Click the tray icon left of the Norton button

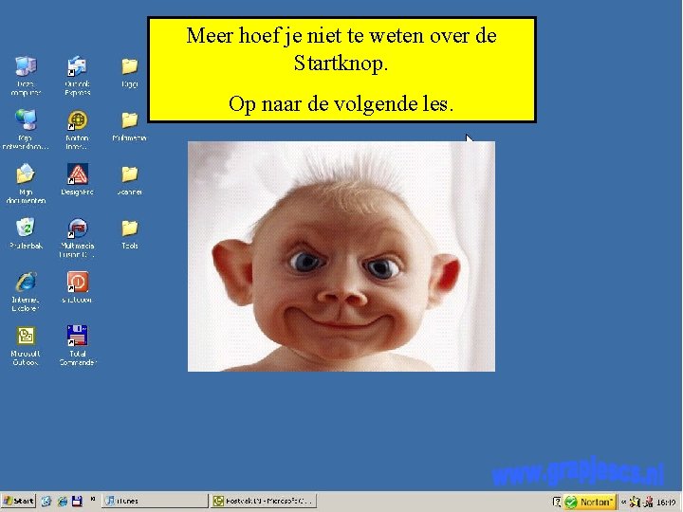tap(556, 502)
